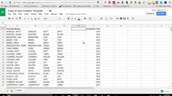Open the Insert menu

point(26,14)
